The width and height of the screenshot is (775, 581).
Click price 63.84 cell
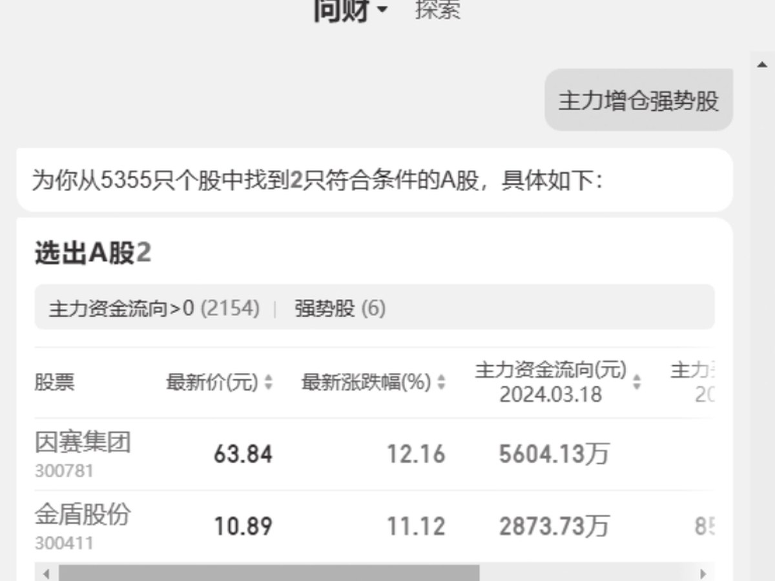coord(243,454)
